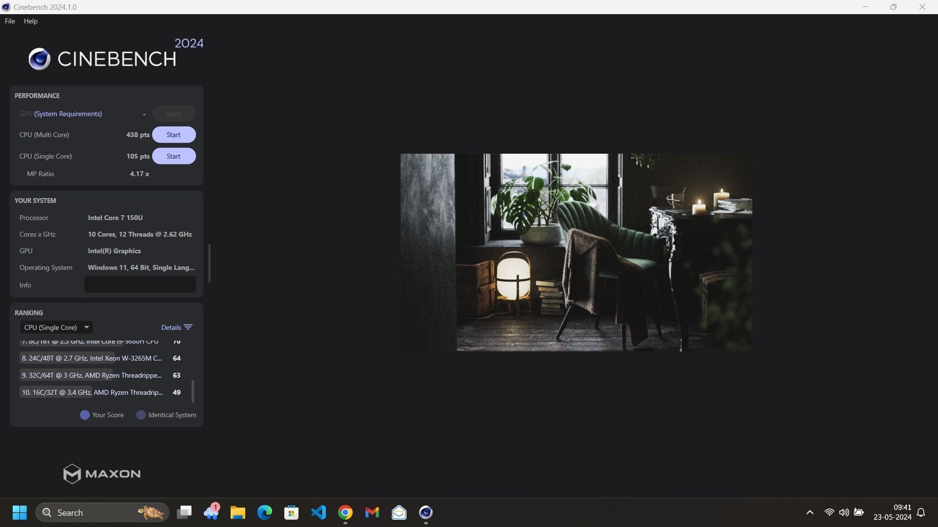Open File Explorer from taskbar
The height and width of the screenshot is (527, 938).
click(238, 512)
